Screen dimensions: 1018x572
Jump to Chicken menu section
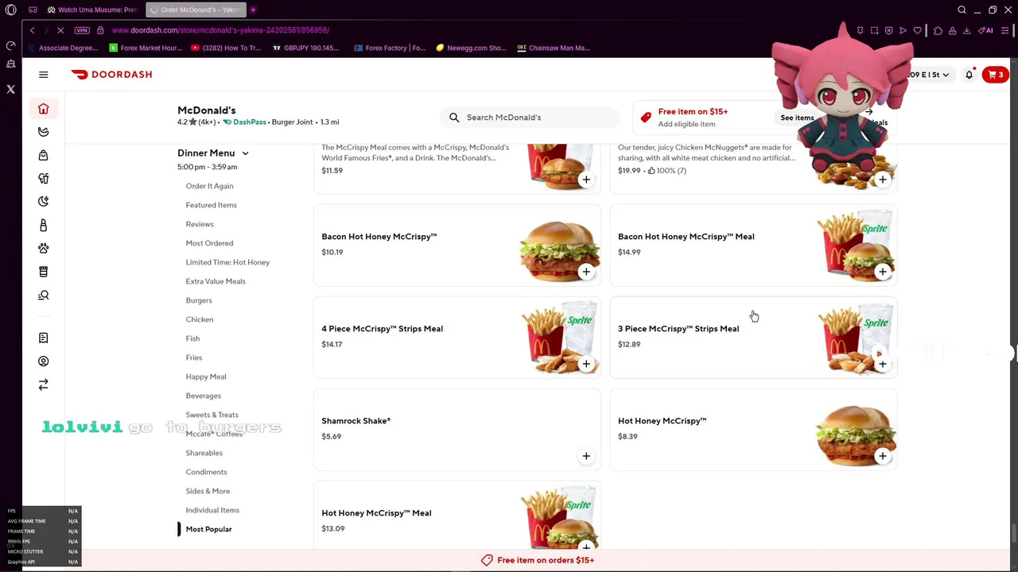pos(200,319)
